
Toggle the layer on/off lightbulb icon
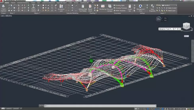(157, 5)
